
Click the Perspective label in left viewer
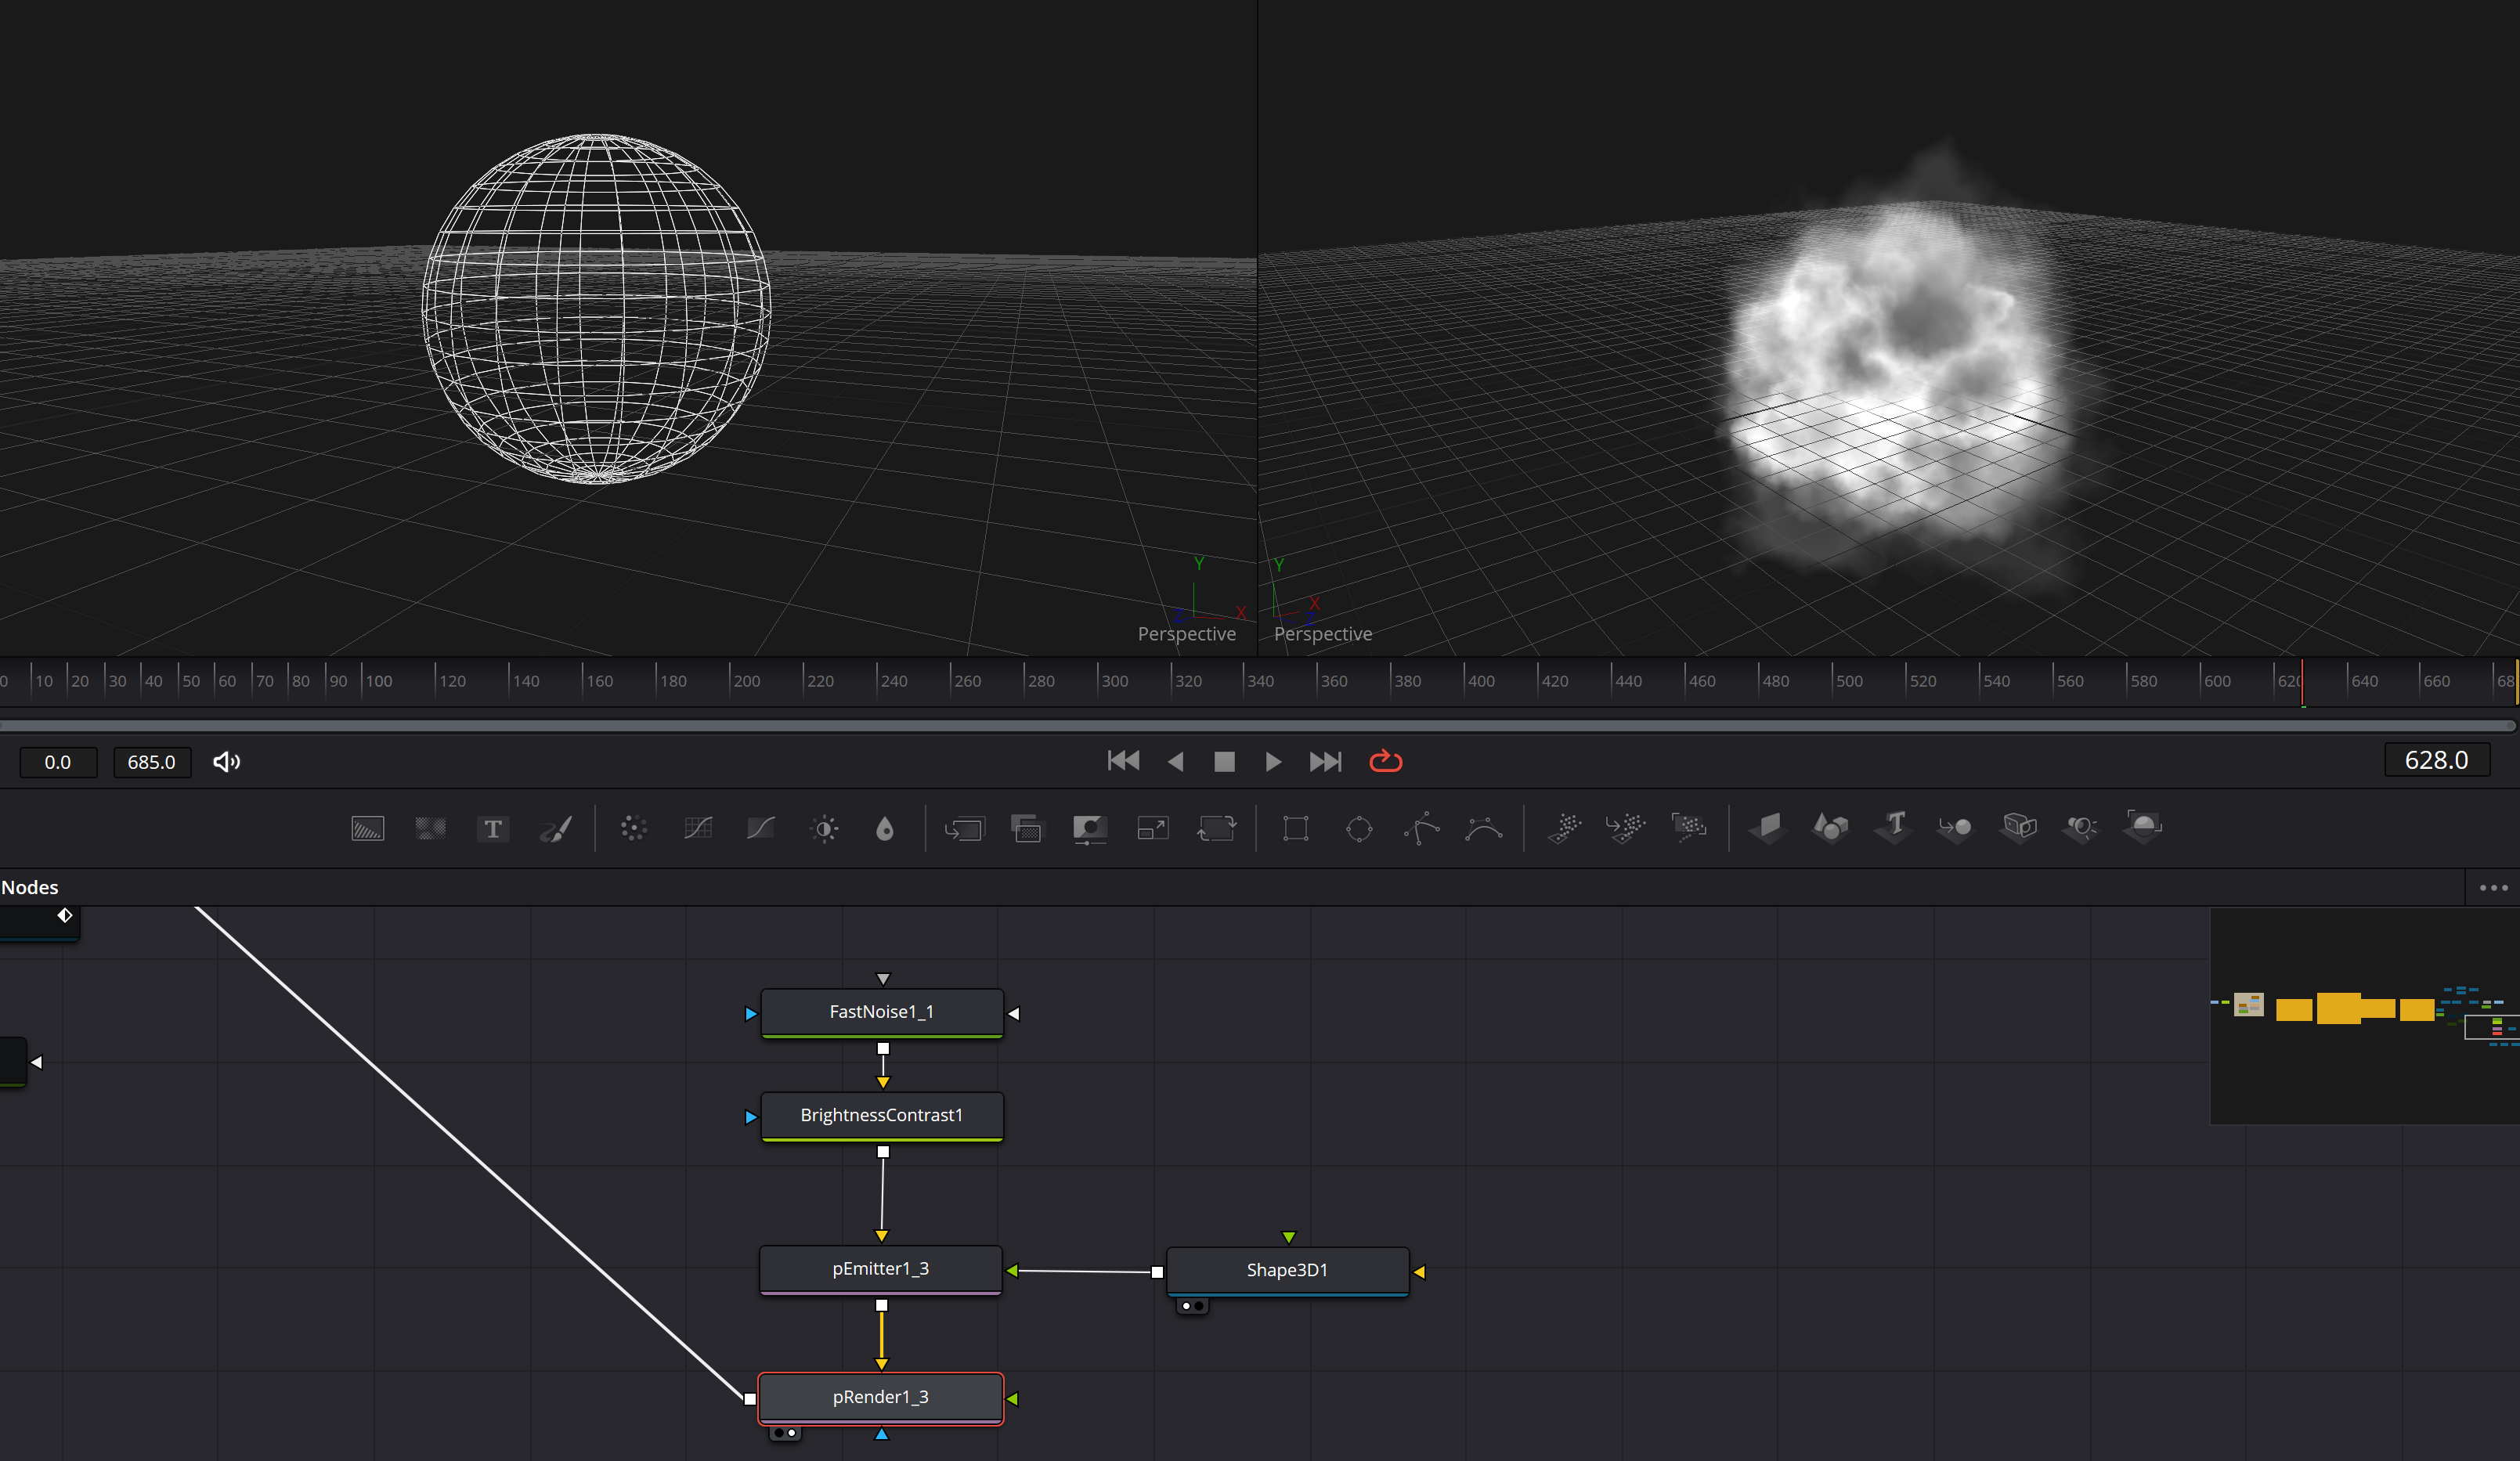(x=1186, y=634)
